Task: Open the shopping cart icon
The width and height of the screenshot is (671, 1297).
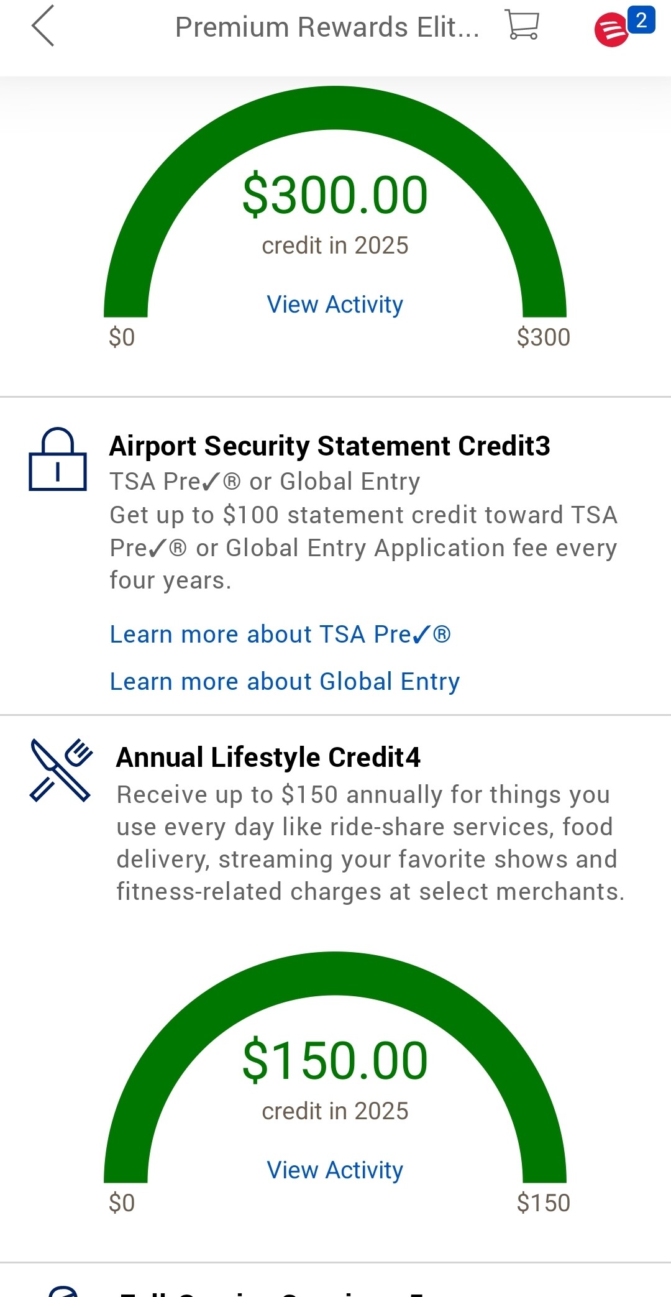Action: 522,25
